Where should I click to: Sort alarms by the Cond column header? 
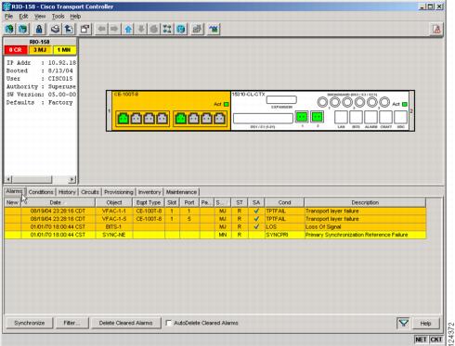coord(284,202)
